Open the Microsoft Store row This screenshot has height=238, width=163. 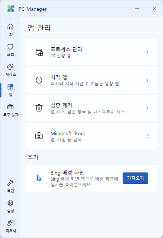pyautogui.click(x=92, y=136)
